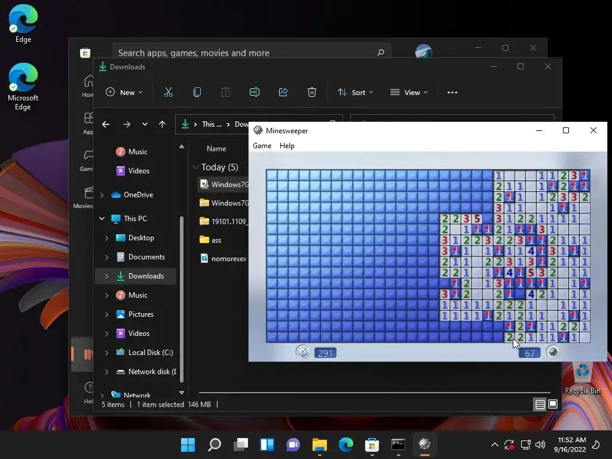The height and width of the screenshot is (459, 612).
Task: Collapse the Today (5) file group
Action: click(195, 167)
